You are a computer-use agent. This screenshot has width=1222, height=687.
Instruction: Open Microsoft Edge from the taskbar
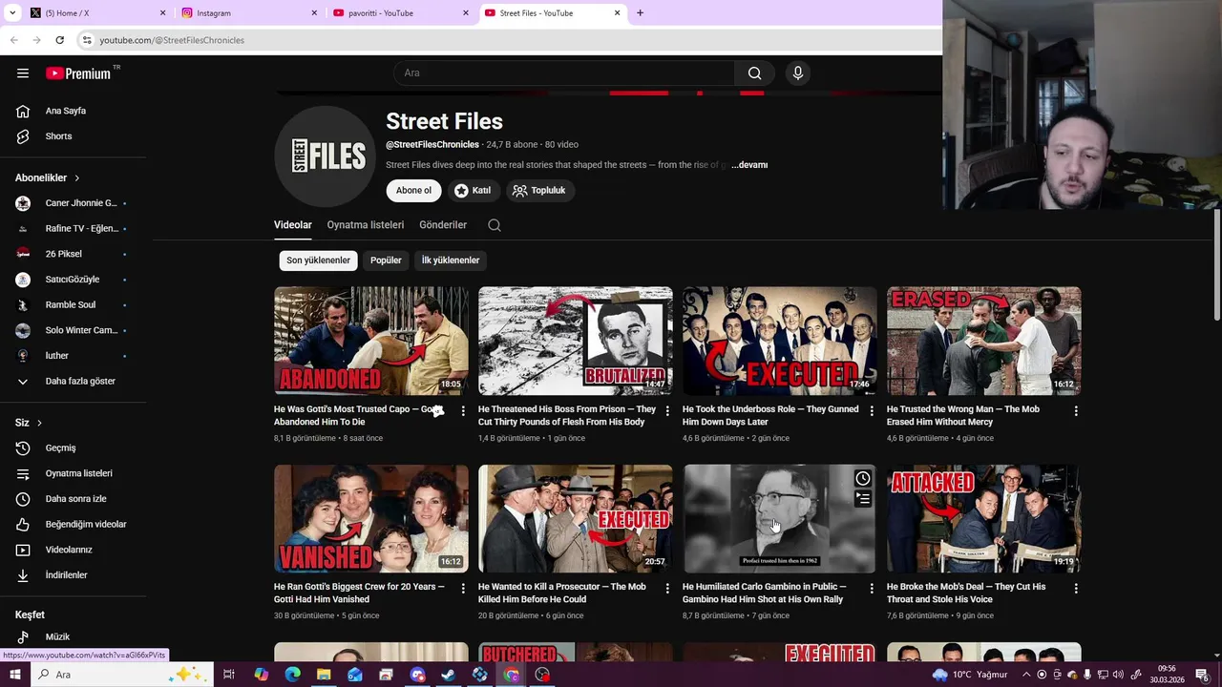pos(292,675)
